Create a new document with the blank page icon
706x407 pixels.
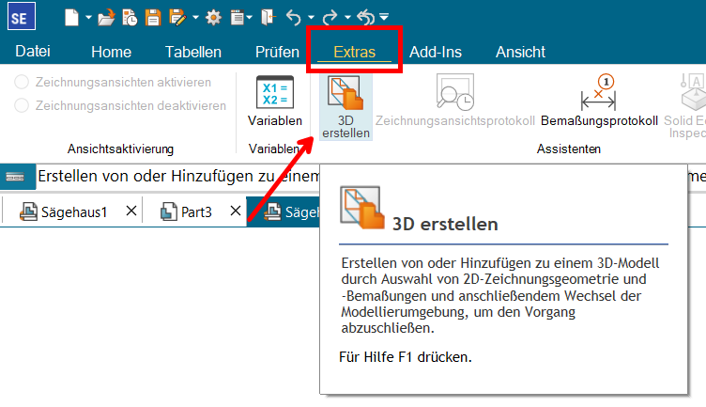click(x=71, y=18)
